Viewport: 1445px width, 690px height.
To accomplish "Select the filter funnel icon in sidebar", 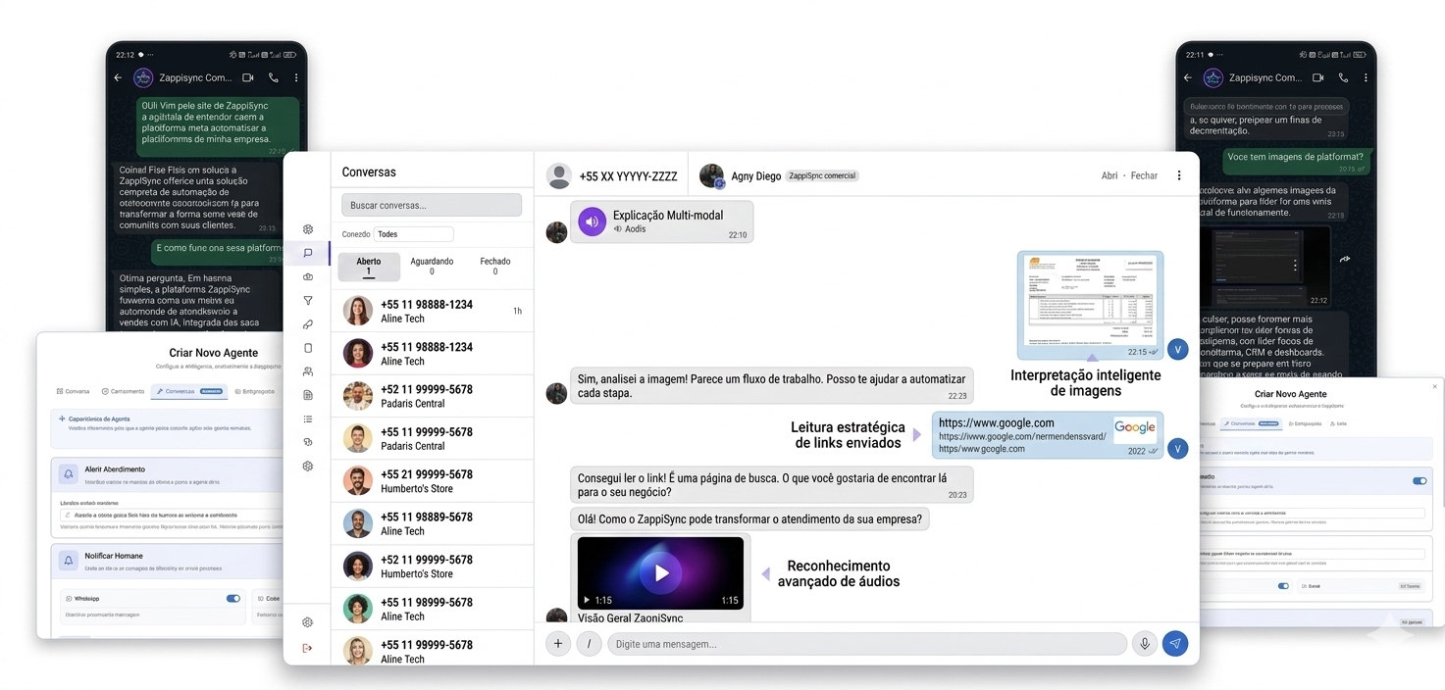I will point(307,300).
